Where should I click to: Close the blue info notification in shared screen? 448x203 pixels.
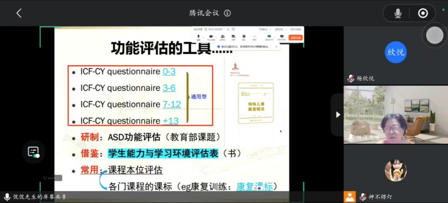277,46
